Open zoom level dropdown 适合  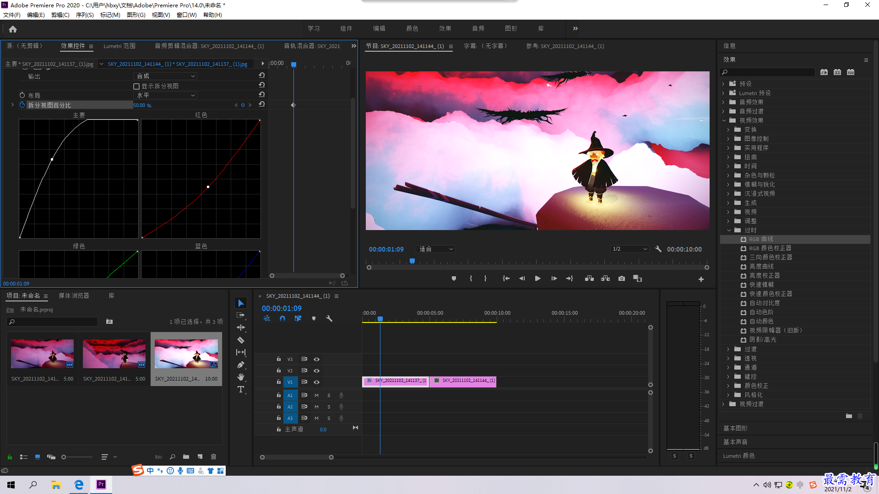point(436,249)
